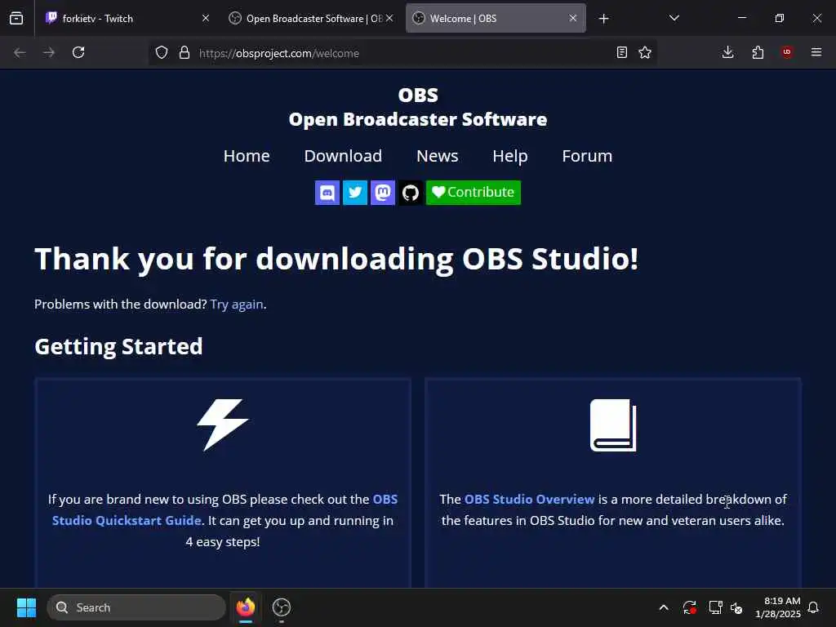Click the lightning bolt quickstart icon
This screenshot has height=627, width=836.
223,425
